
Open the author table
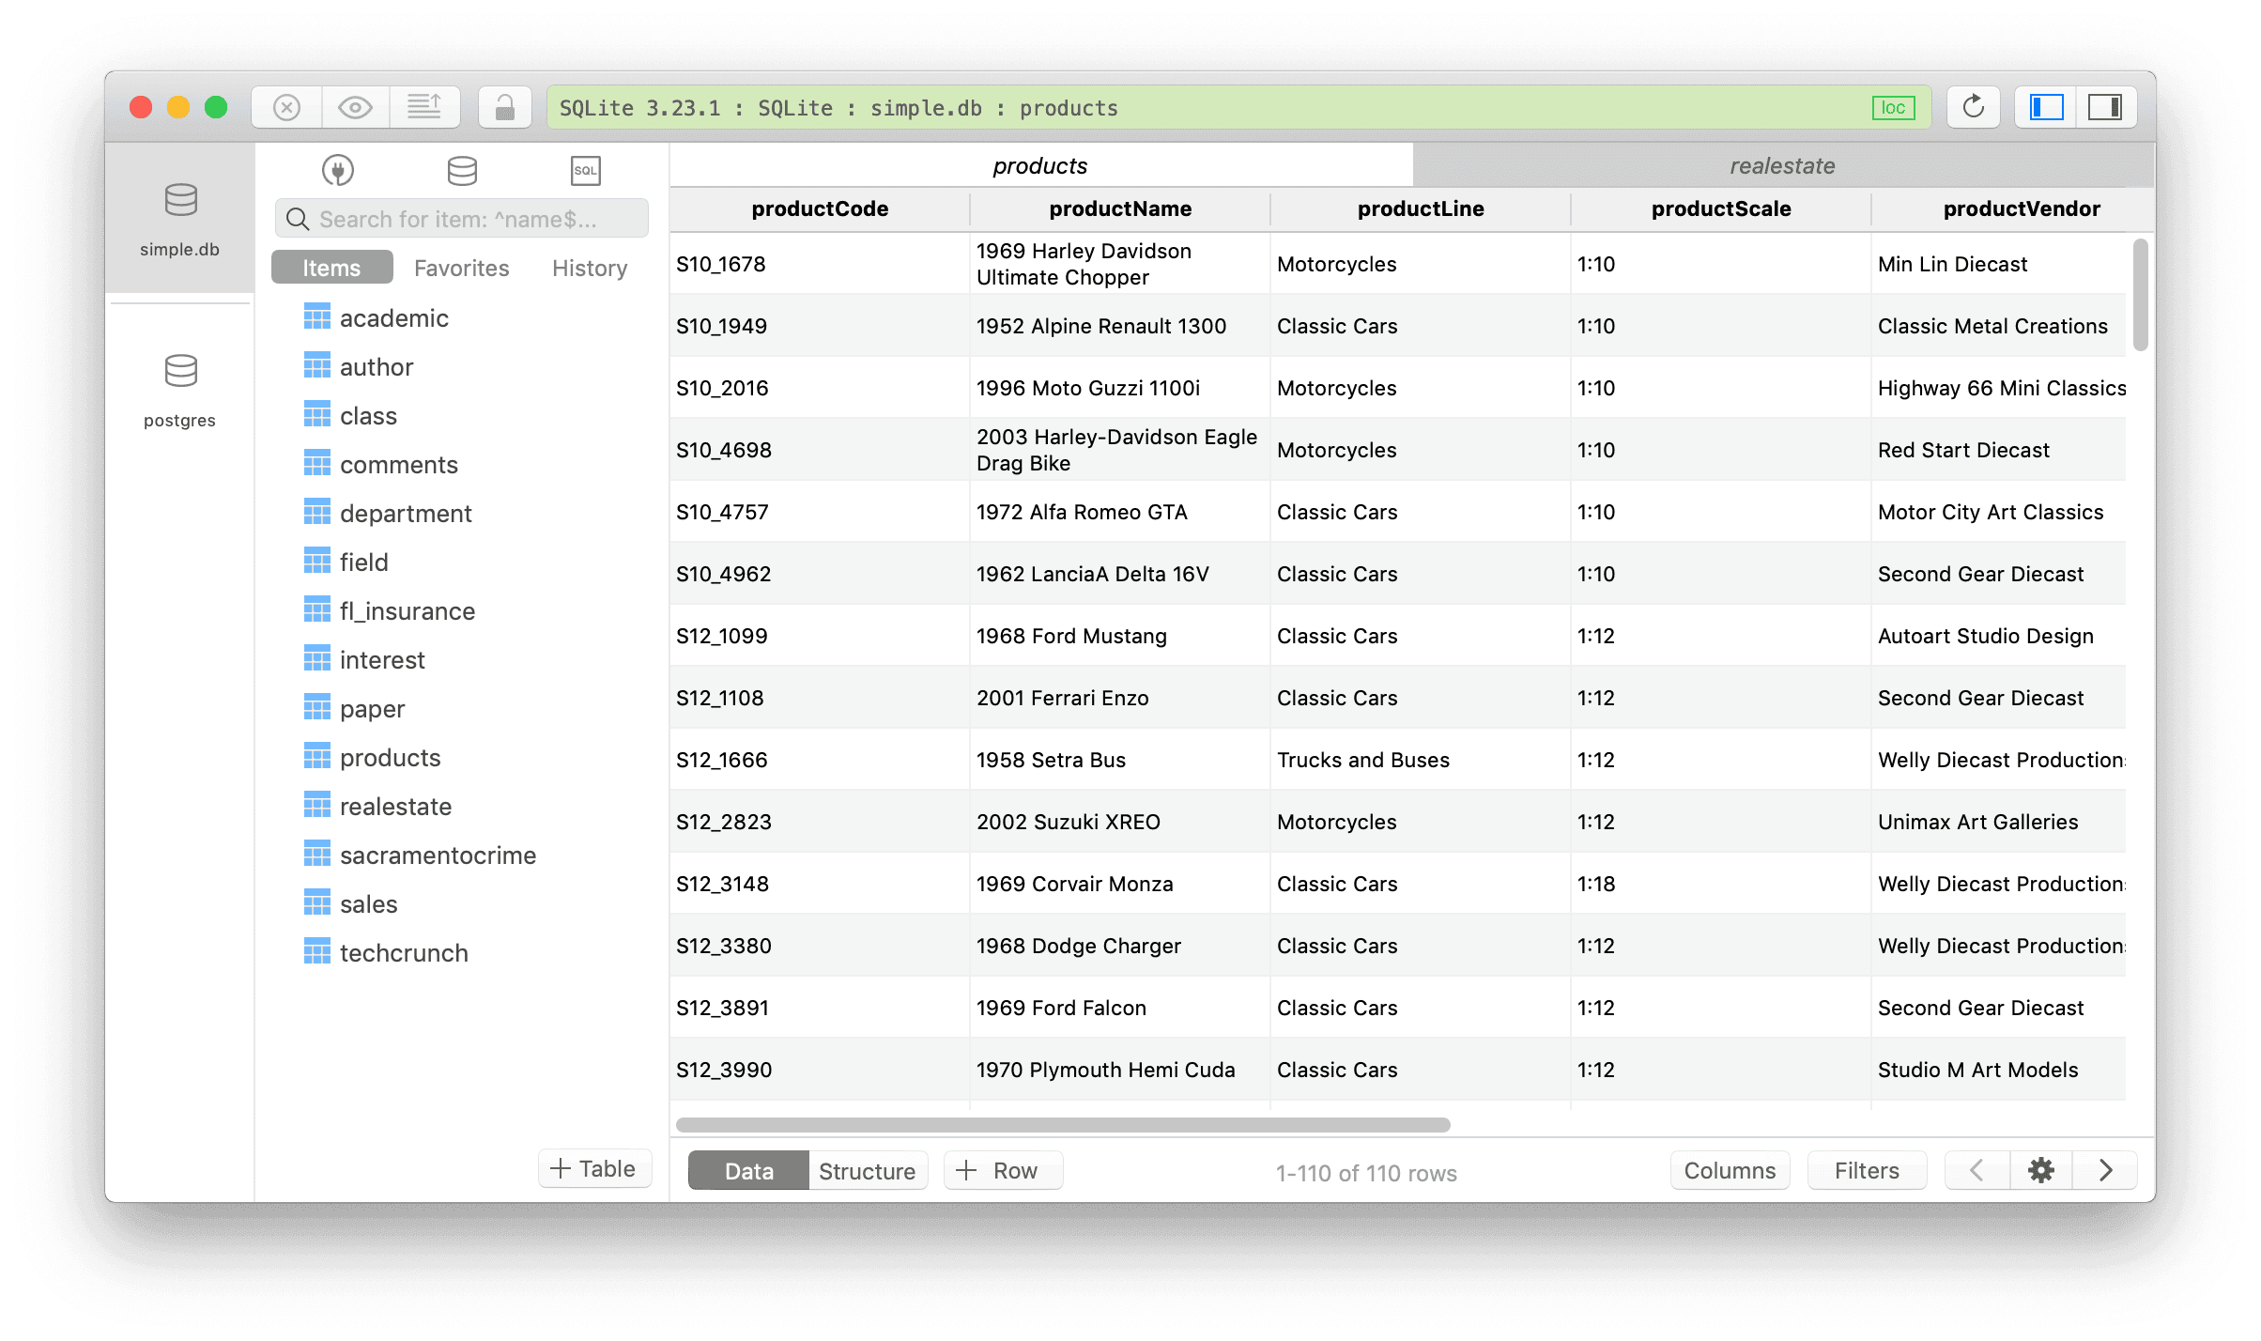[359, 367]
